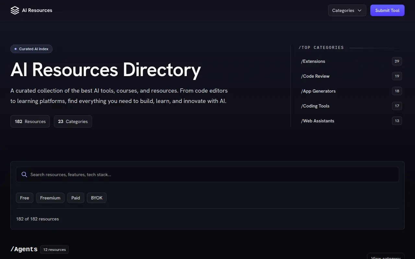The image size is (415, 259).
Task: Click the 12 resources badge beside Agents
Action: coord(54,250)
